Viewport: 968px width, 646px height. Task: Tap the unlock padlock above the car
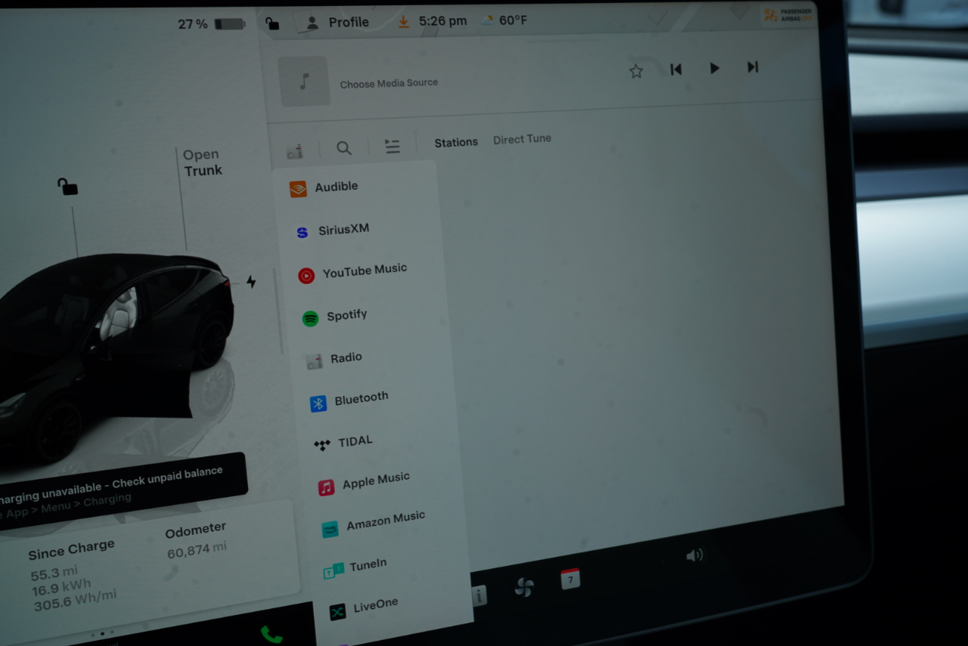point(68,186)
